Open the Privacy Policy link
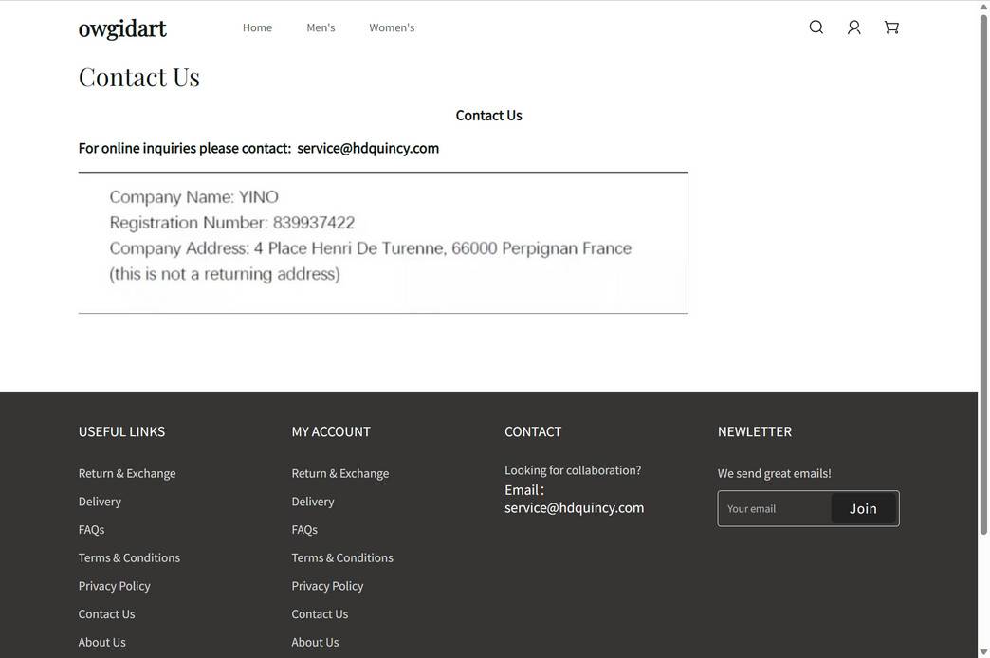The width and height of the screenshot is (990, 658). point(115,586)
